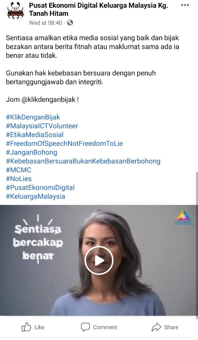Open the #NoLies hashtag
The width and height of the screenshot is (198, 340).
click(19, 179)
